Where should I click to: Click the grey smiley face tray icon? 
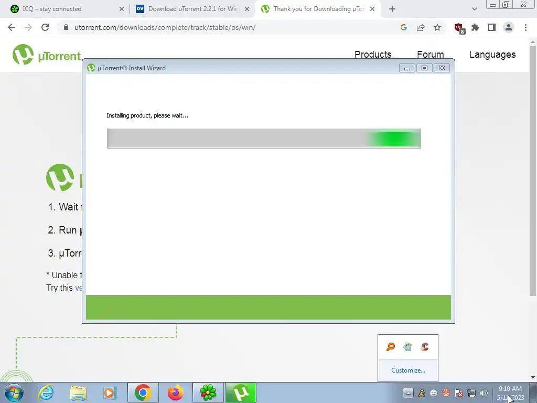point(434,393)
